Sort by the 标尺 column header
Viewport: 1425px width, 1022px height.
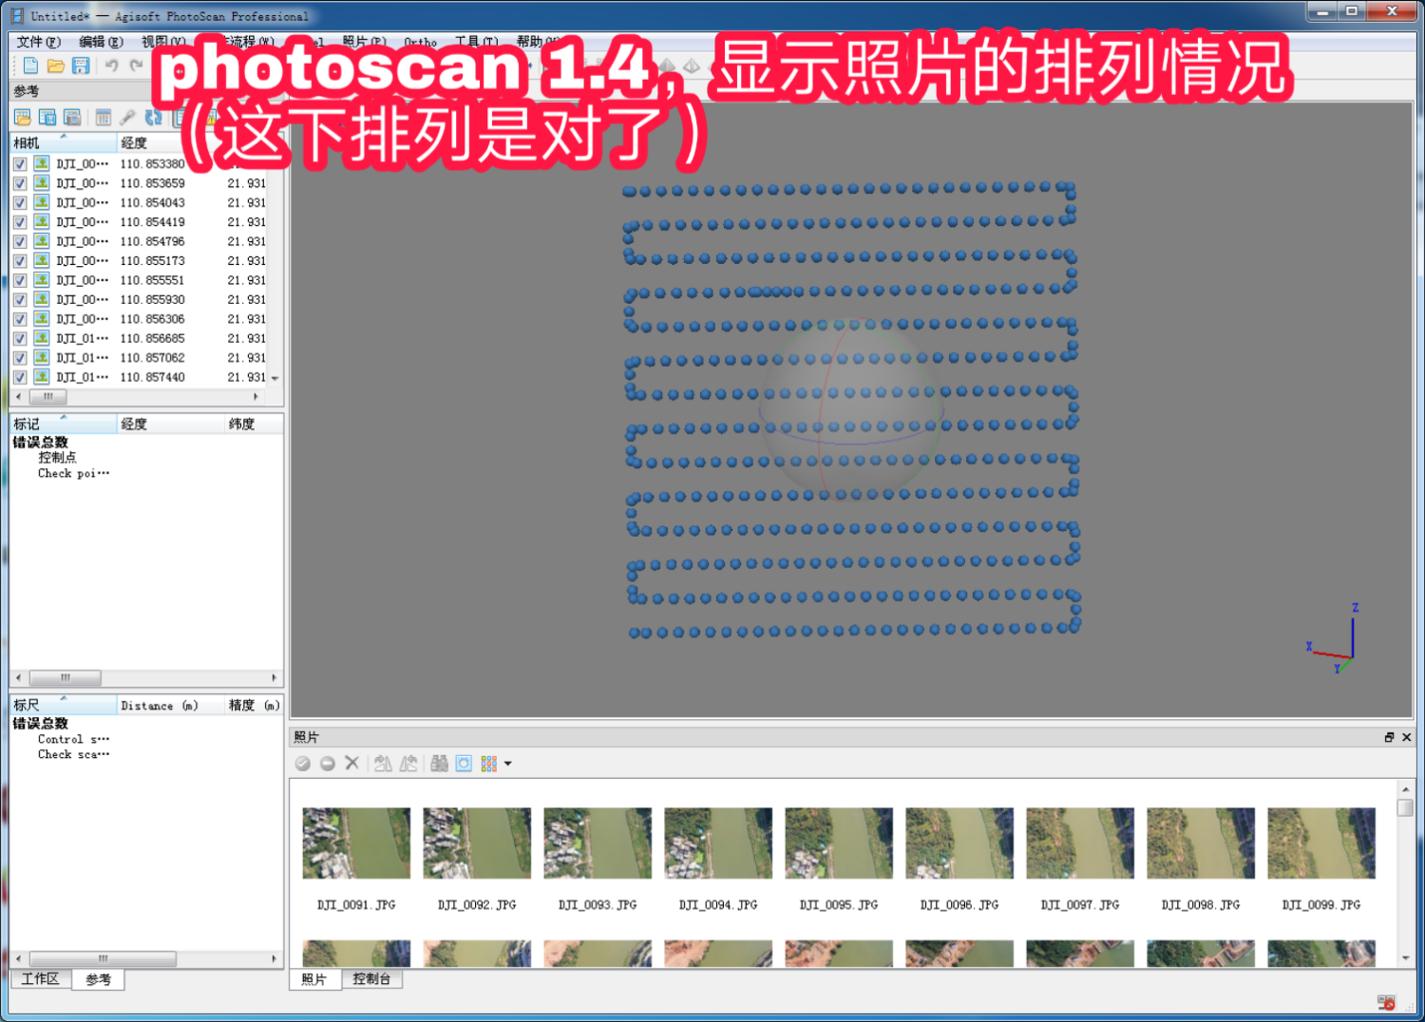(x=64, y=705)
